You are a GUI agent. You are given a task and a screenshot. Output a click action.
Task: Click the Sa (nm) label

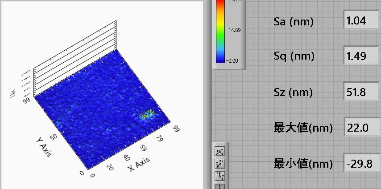click(293, 21)
